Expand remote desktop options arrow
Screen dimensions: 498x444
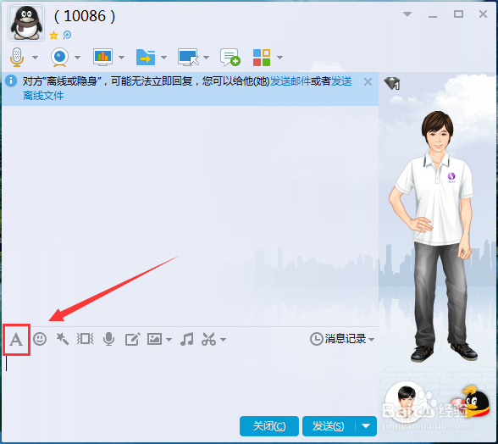pyautogui.click(x=206, y=58)
